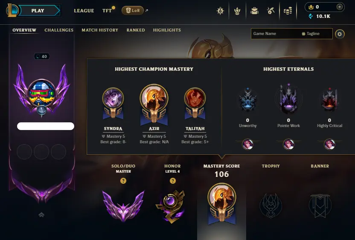
Task: Click the Trophy emblem placeholder
Action: click(271, 205)
